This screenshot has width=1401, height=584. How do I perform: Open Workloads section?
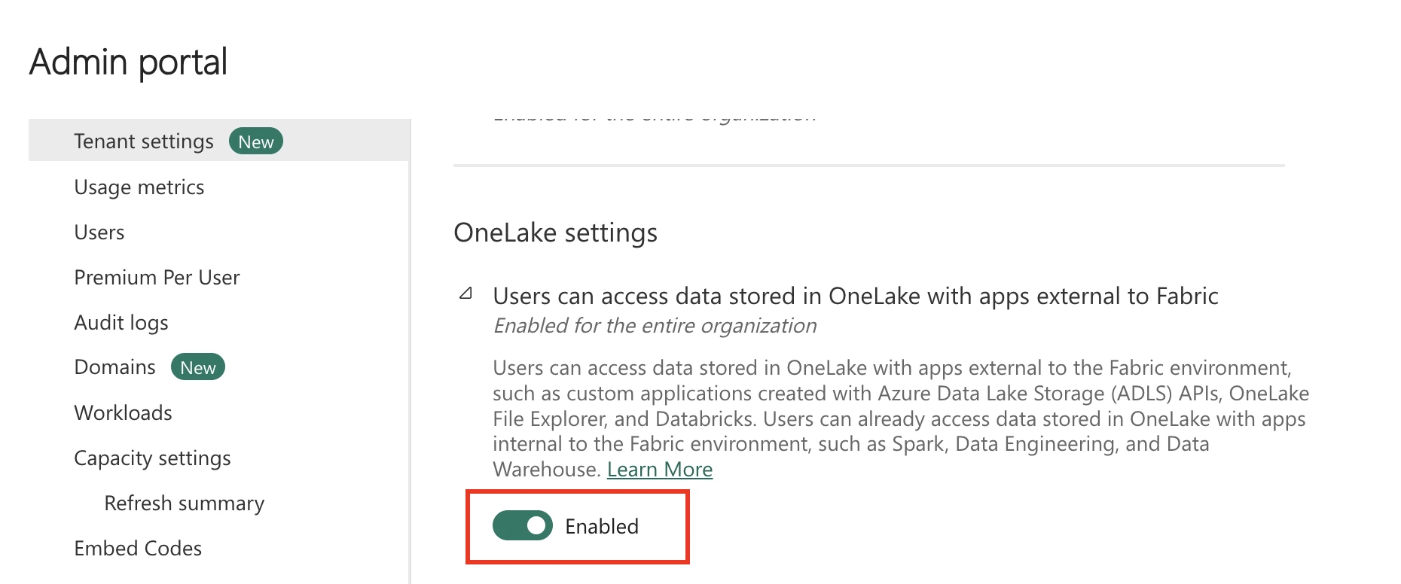coord(123,413)
